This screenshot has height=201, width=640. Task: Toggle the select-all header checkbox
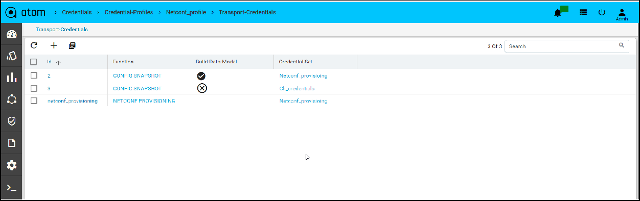[34, 62]
